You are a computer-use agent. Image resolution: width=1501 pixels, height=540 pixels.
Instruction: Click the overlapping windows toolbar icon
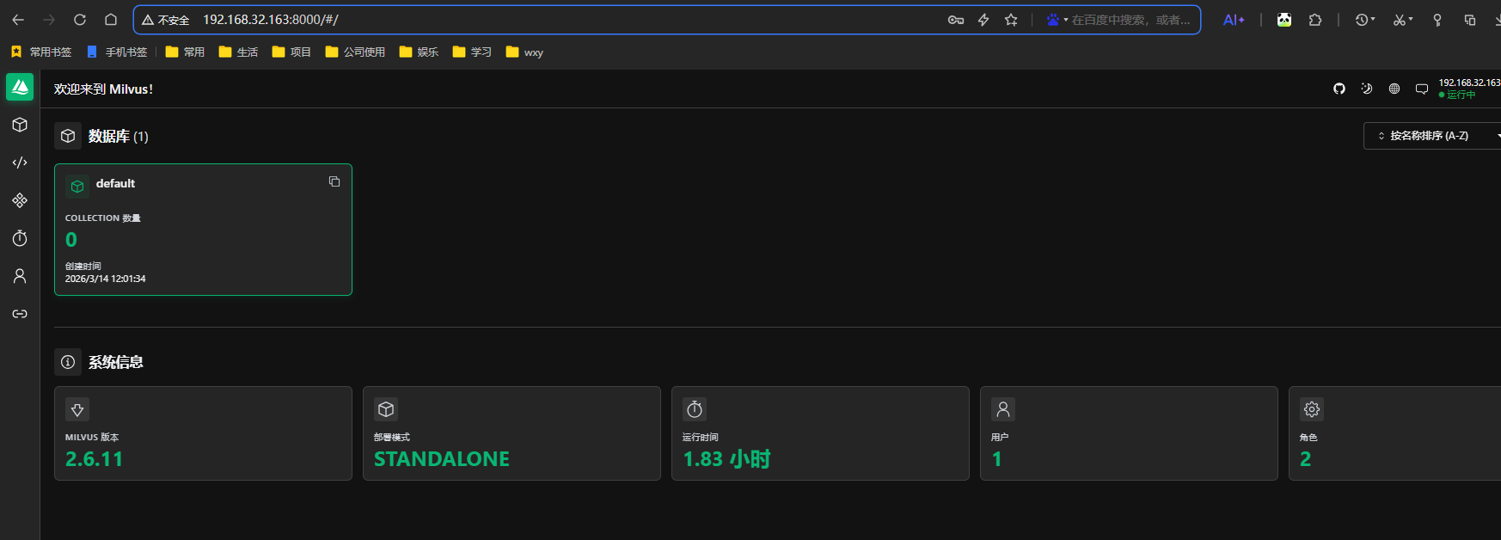point(1470,20)
